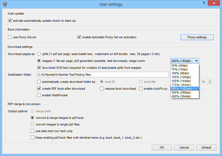
Task: Pick 300% (288dpi) in the zoom list
Action: [x=185, y=92]
